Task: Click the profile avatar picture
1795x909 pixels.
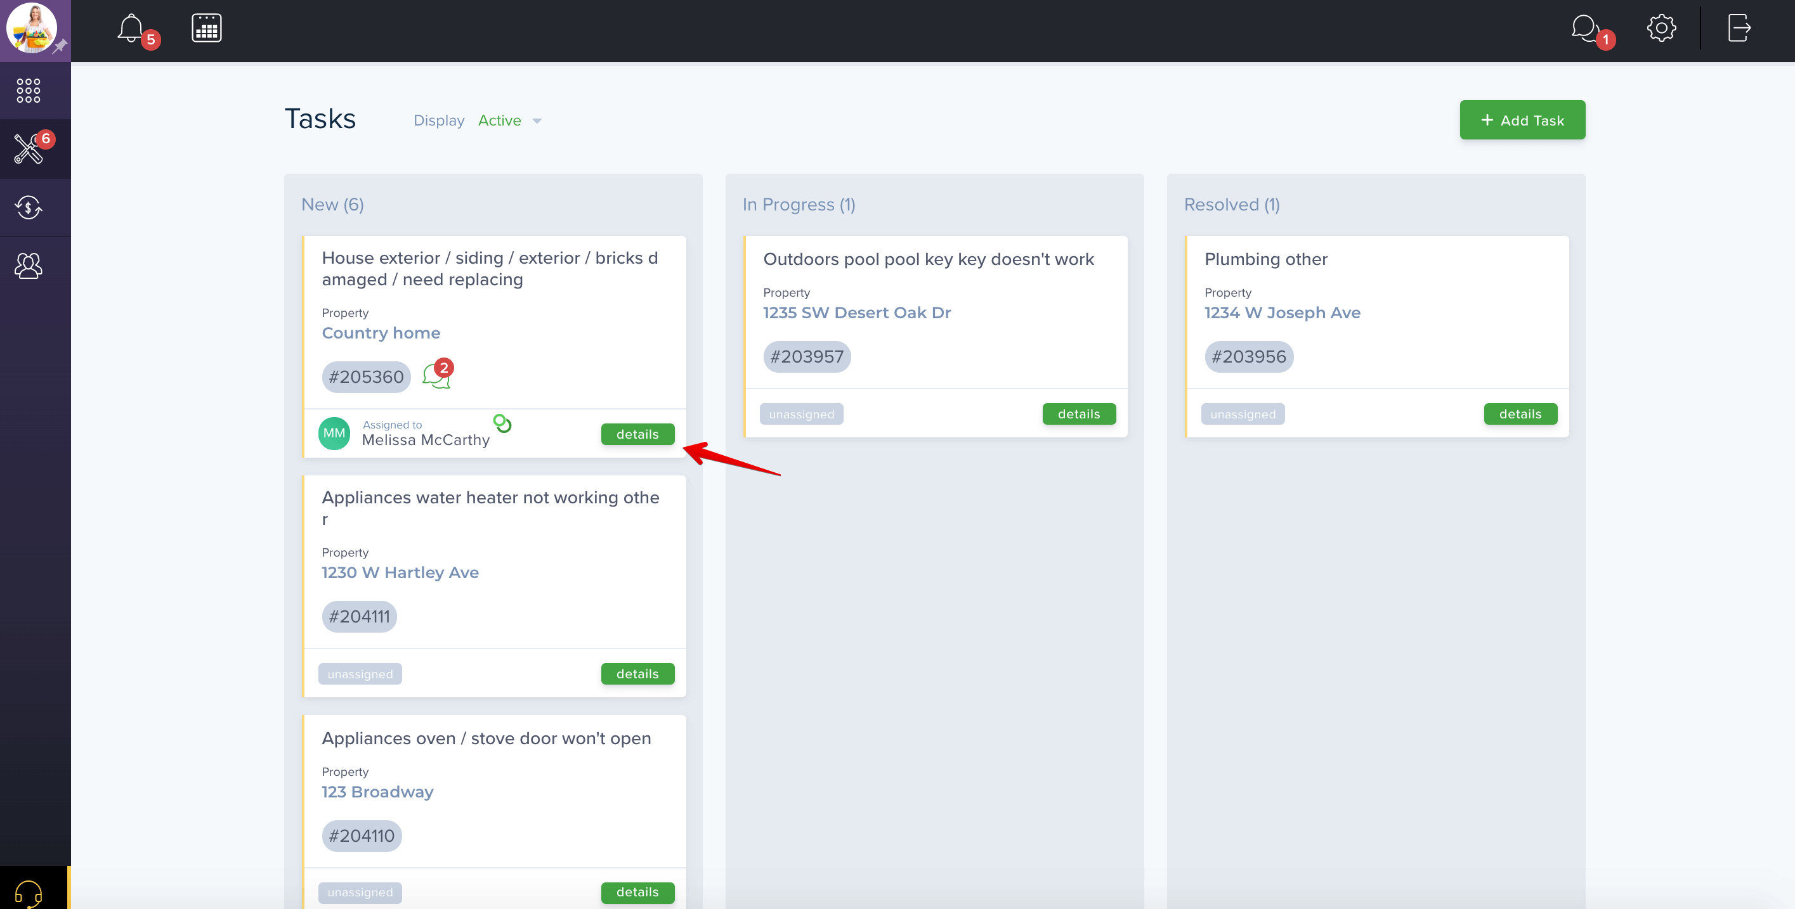Action: pos(30,28)
